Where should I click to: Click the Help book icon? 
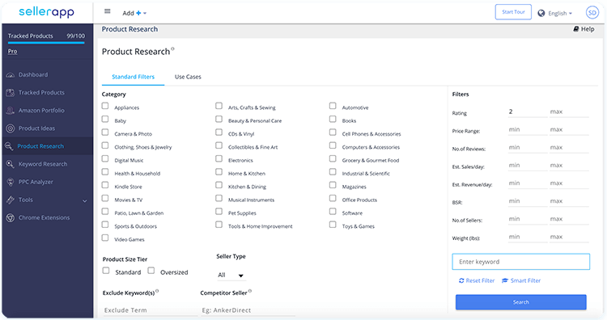pos(576,29)
